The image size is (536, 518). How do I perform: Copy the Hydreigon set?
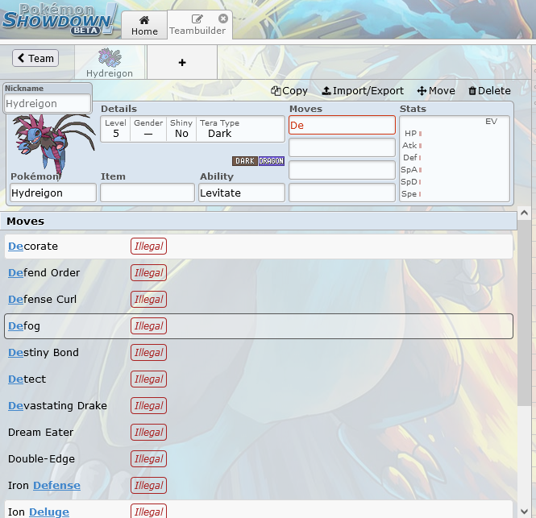click(x=289, y=91)
